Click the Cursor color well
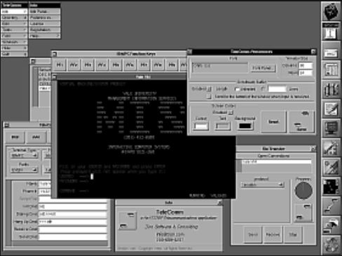The image size is (342, 256). [201, 126]
